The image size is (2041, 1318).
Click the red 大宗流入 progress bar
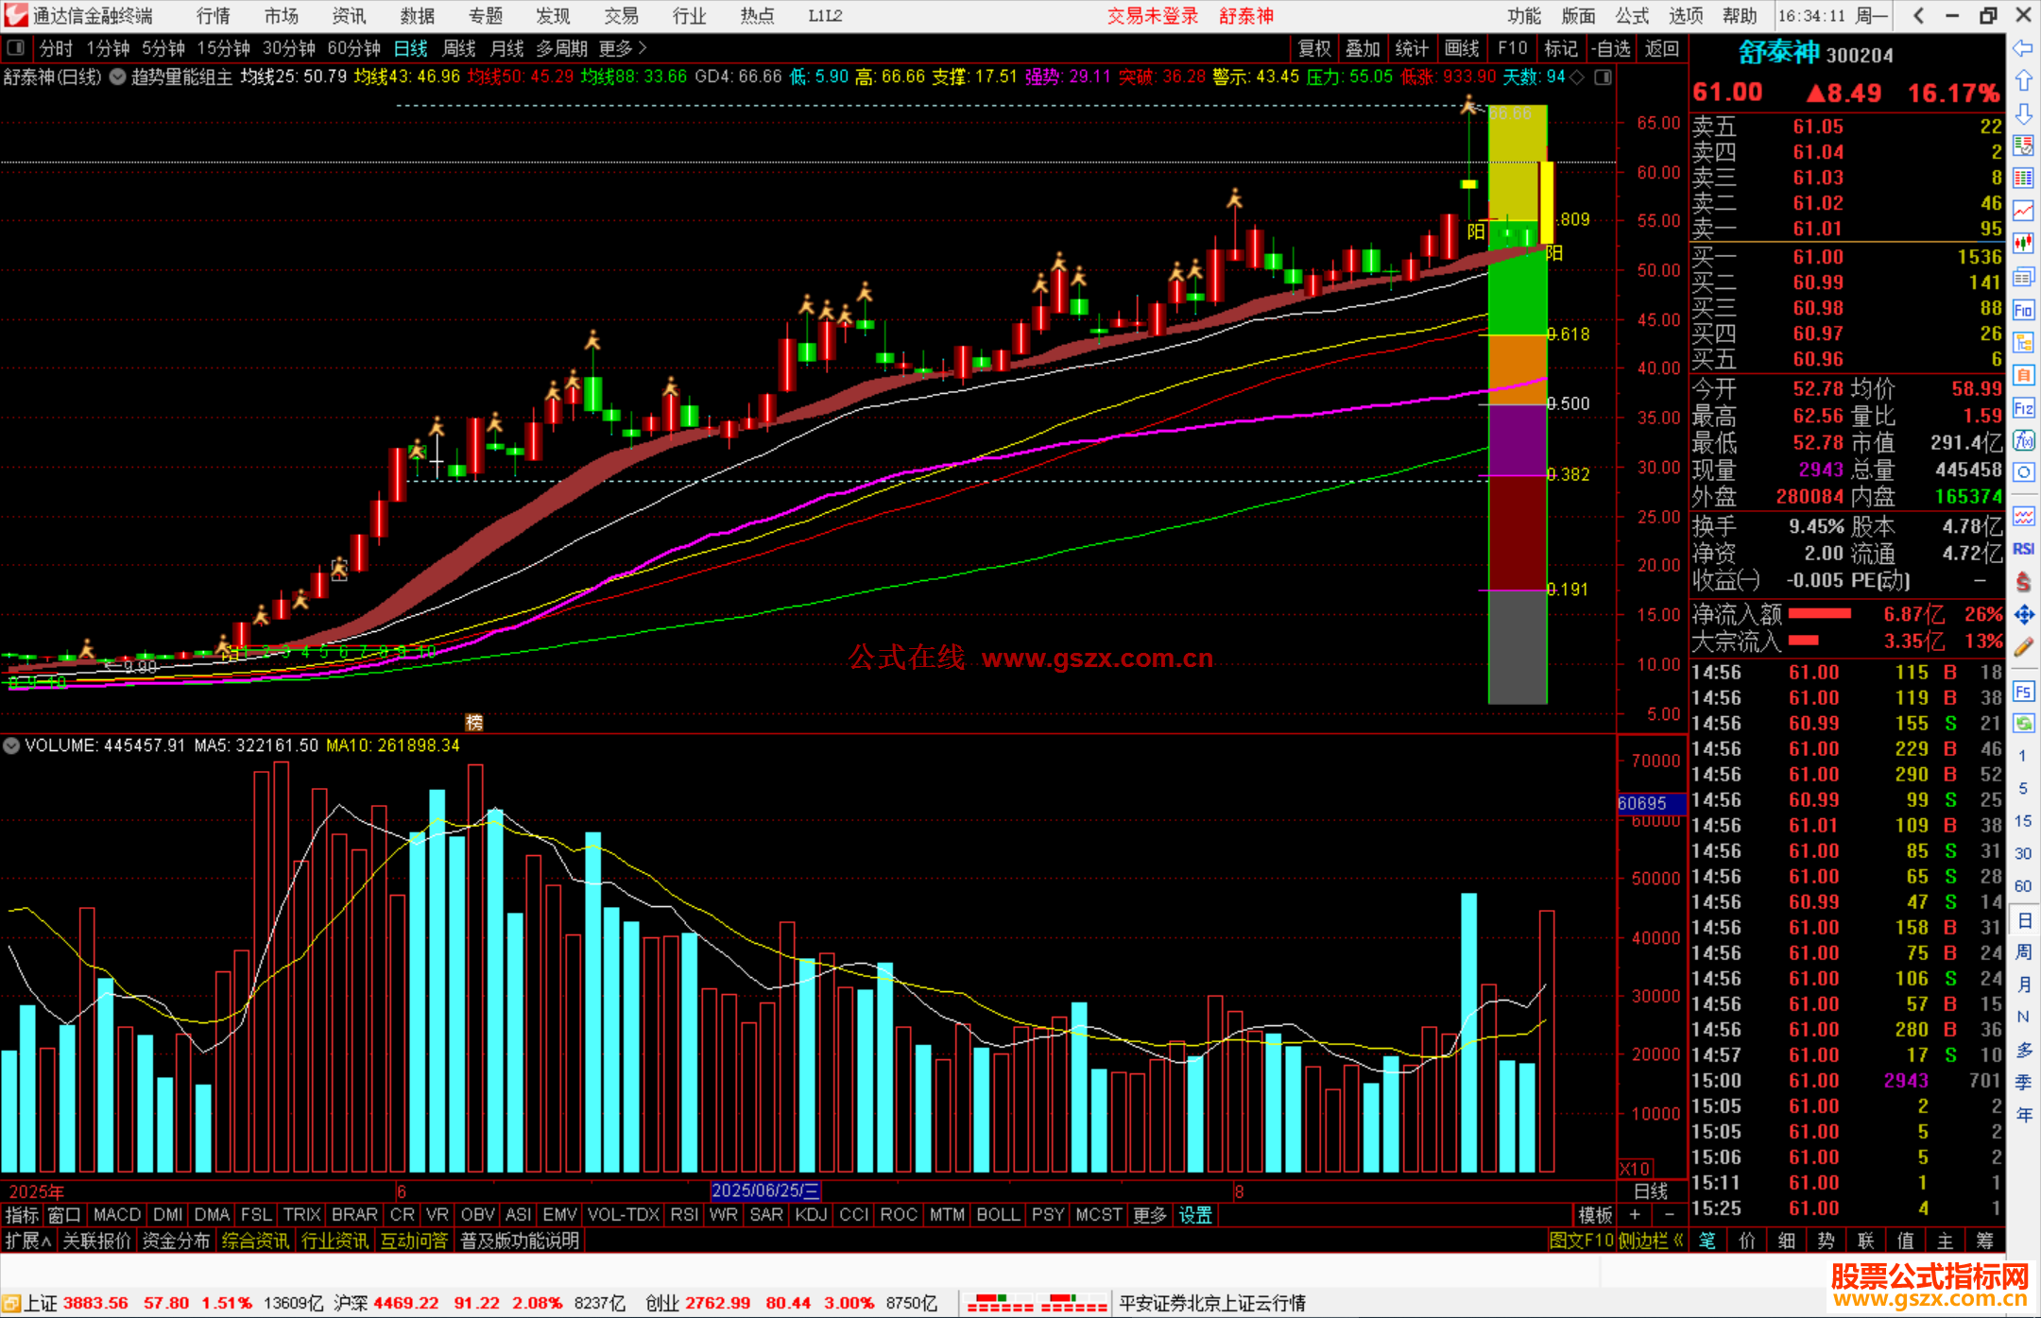point(1804,641)
